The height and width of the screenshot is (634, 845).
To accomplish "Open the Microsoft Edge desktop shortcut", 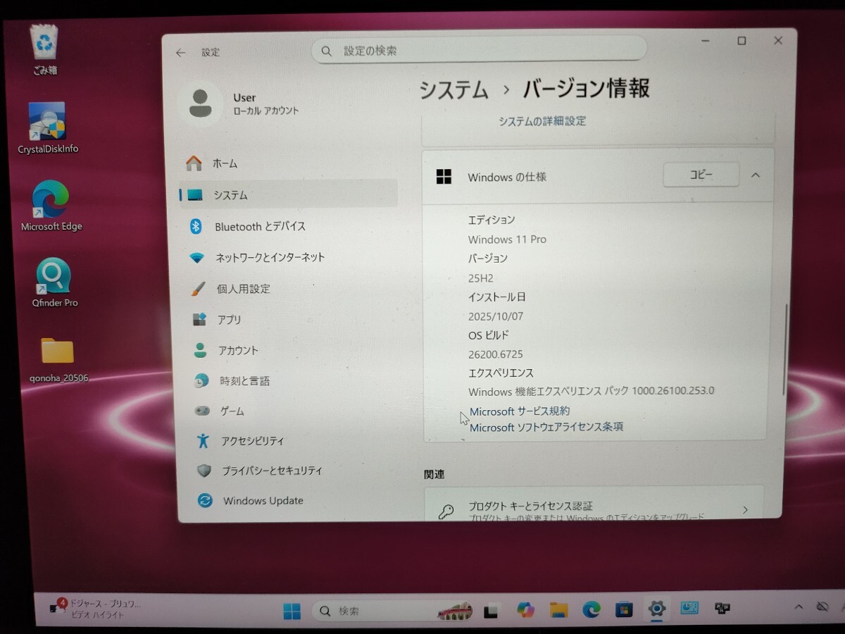I will [x=51, y=206].
